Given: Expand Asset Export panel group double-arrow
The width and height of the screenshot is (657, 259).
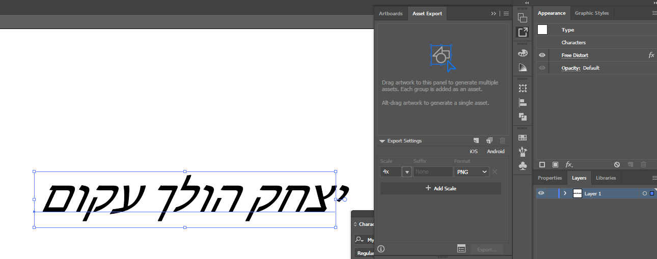Looking at the screenshot, I should [494, 14].
